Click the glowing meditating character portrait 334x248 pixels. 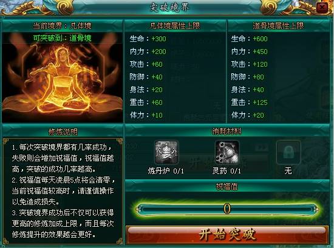coord(63,81)
